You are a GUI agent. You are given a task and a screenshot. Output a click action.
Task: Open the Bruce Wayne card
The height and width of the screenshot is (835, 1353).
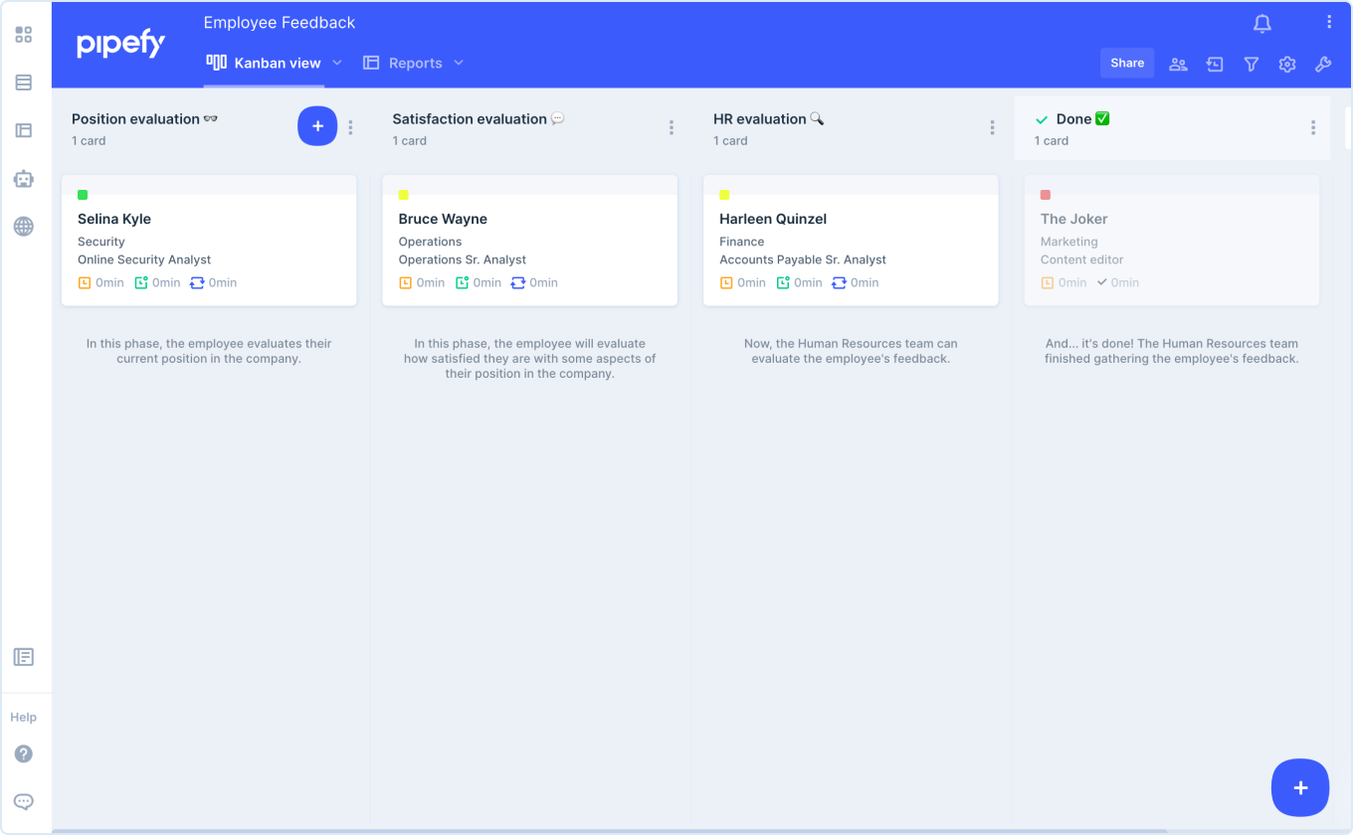[530, 239]
